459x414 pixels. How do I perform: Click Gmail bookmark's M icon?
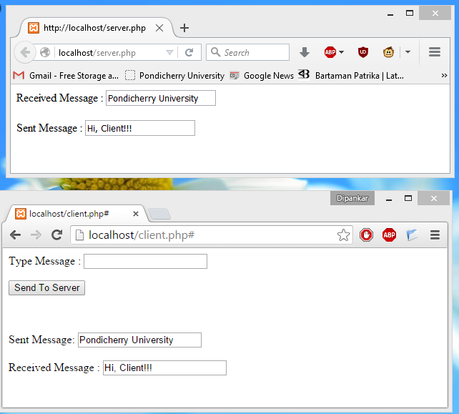coord(19,76)
